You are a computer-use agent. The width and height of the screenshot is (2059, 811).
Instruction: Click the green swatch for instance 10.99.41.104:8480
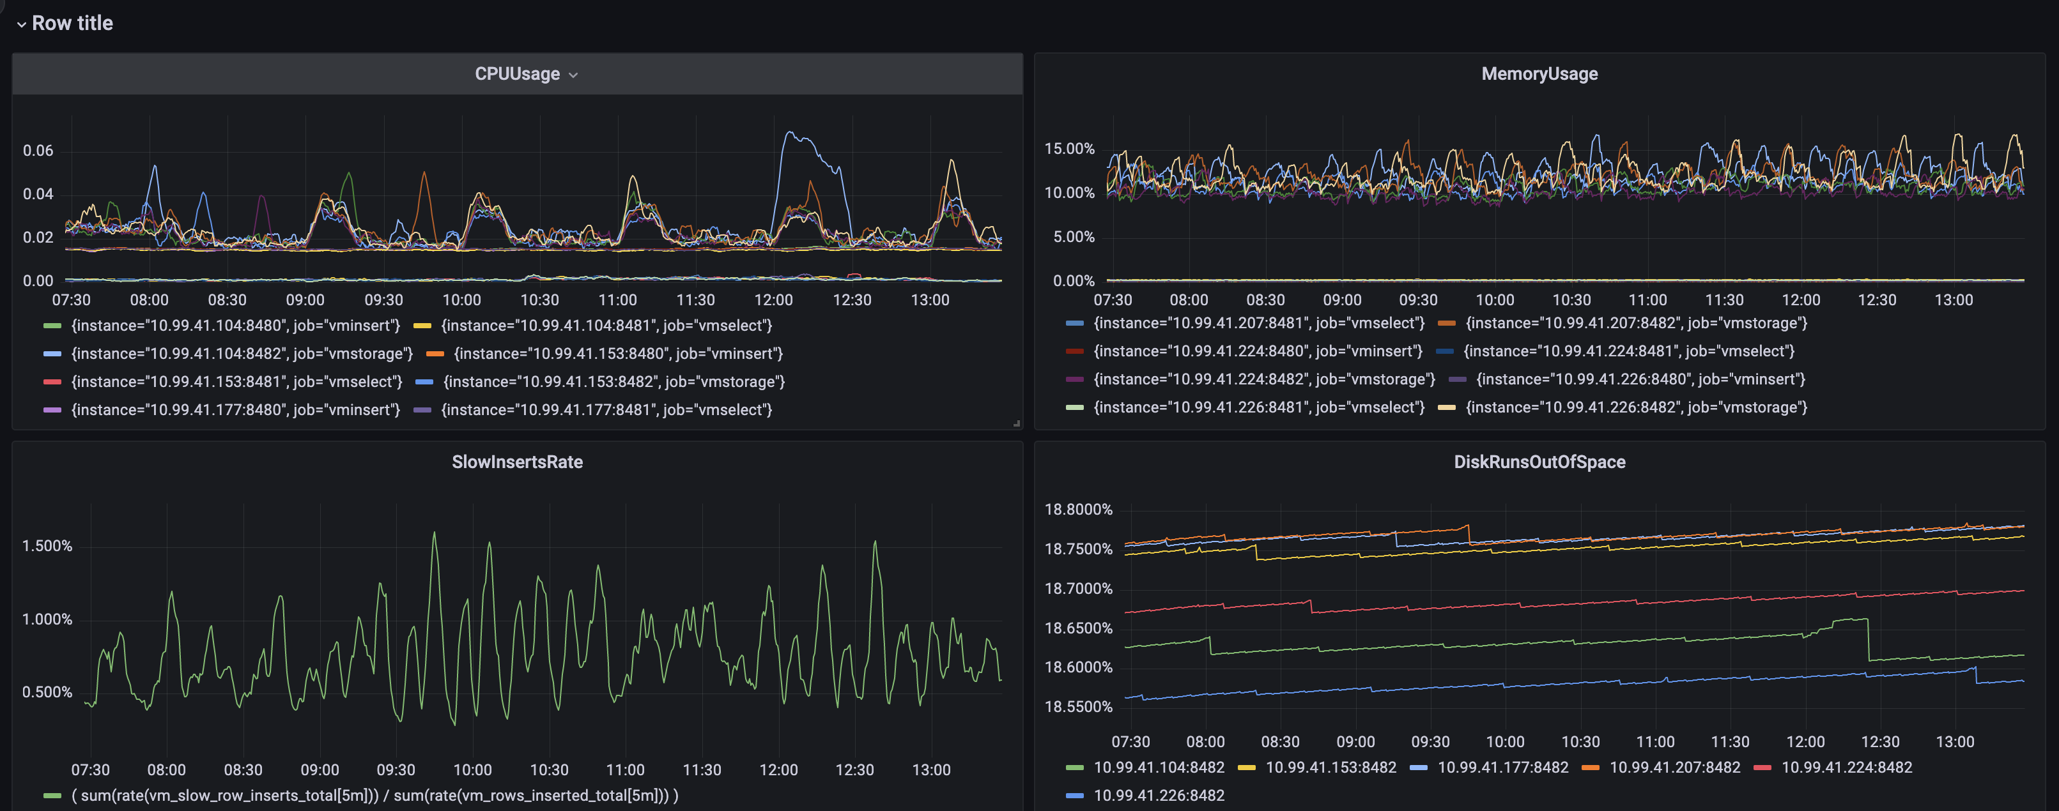[x=51, y=325]
